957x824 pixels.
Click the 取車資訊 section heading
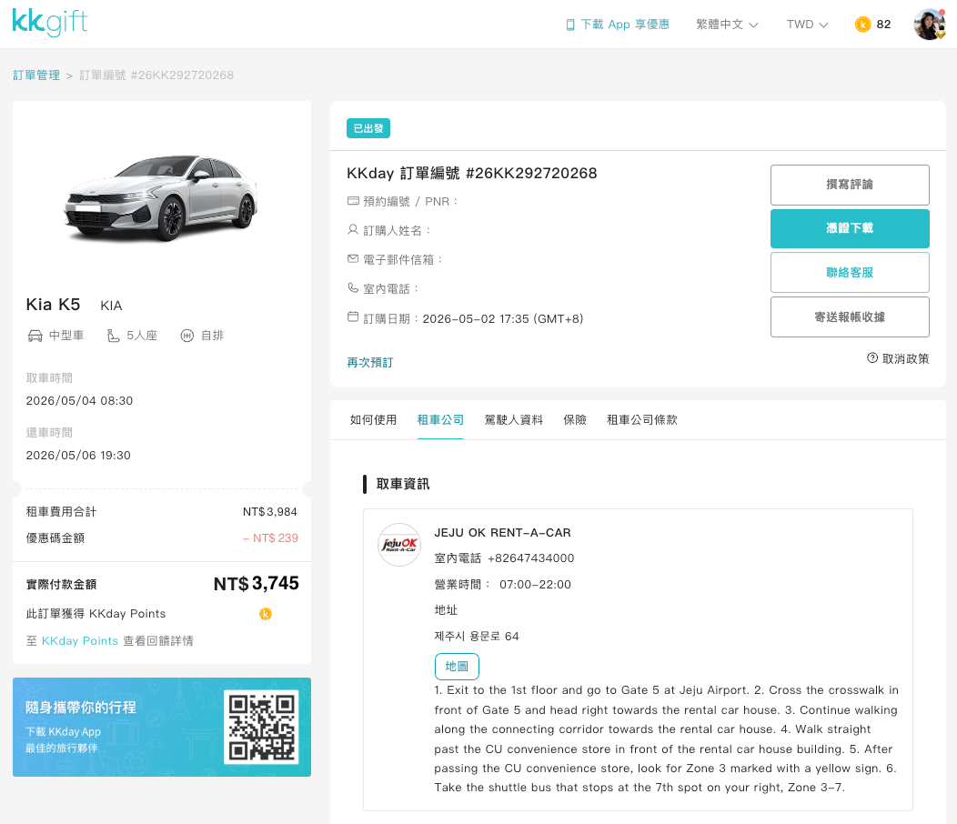(x=403, y=484)
